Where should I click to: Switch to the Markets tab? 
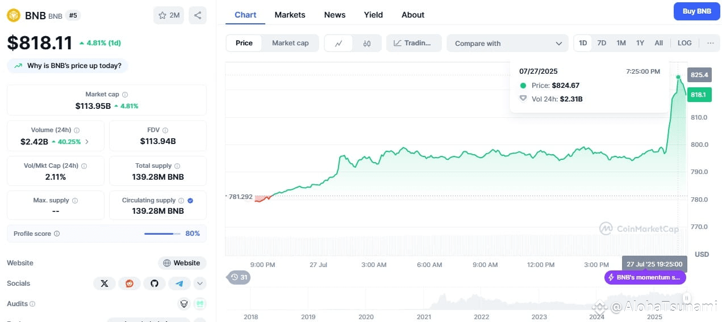290,15
